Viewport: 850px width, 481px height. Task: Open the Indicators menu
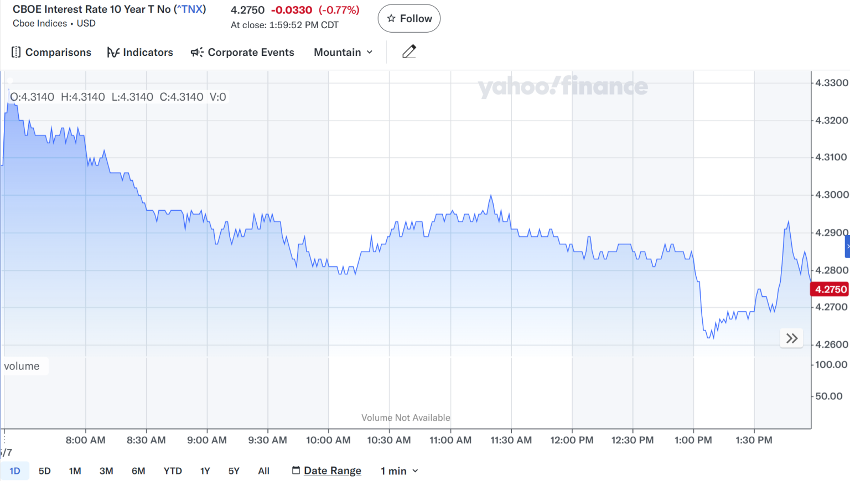140,52
